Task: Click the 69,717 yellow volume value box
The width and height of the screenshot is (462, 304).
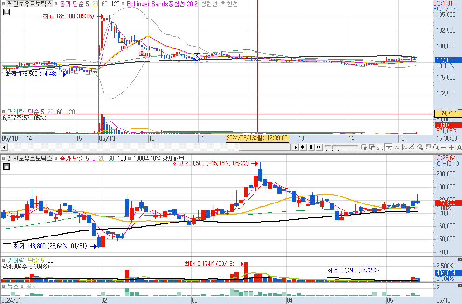Action: (x=448, y=113)
